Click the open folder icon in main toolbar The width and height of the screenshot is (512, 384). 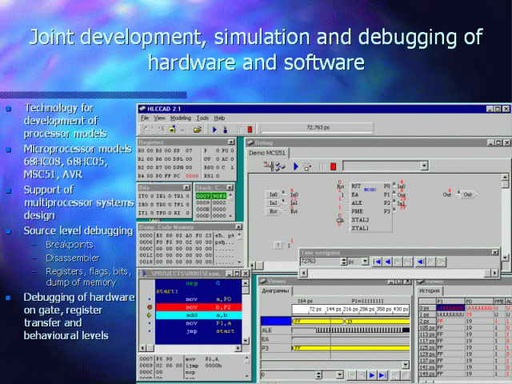coord(197,128)
